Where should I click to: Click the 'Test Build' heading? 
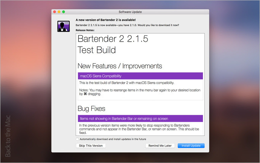tap(97, 50)
